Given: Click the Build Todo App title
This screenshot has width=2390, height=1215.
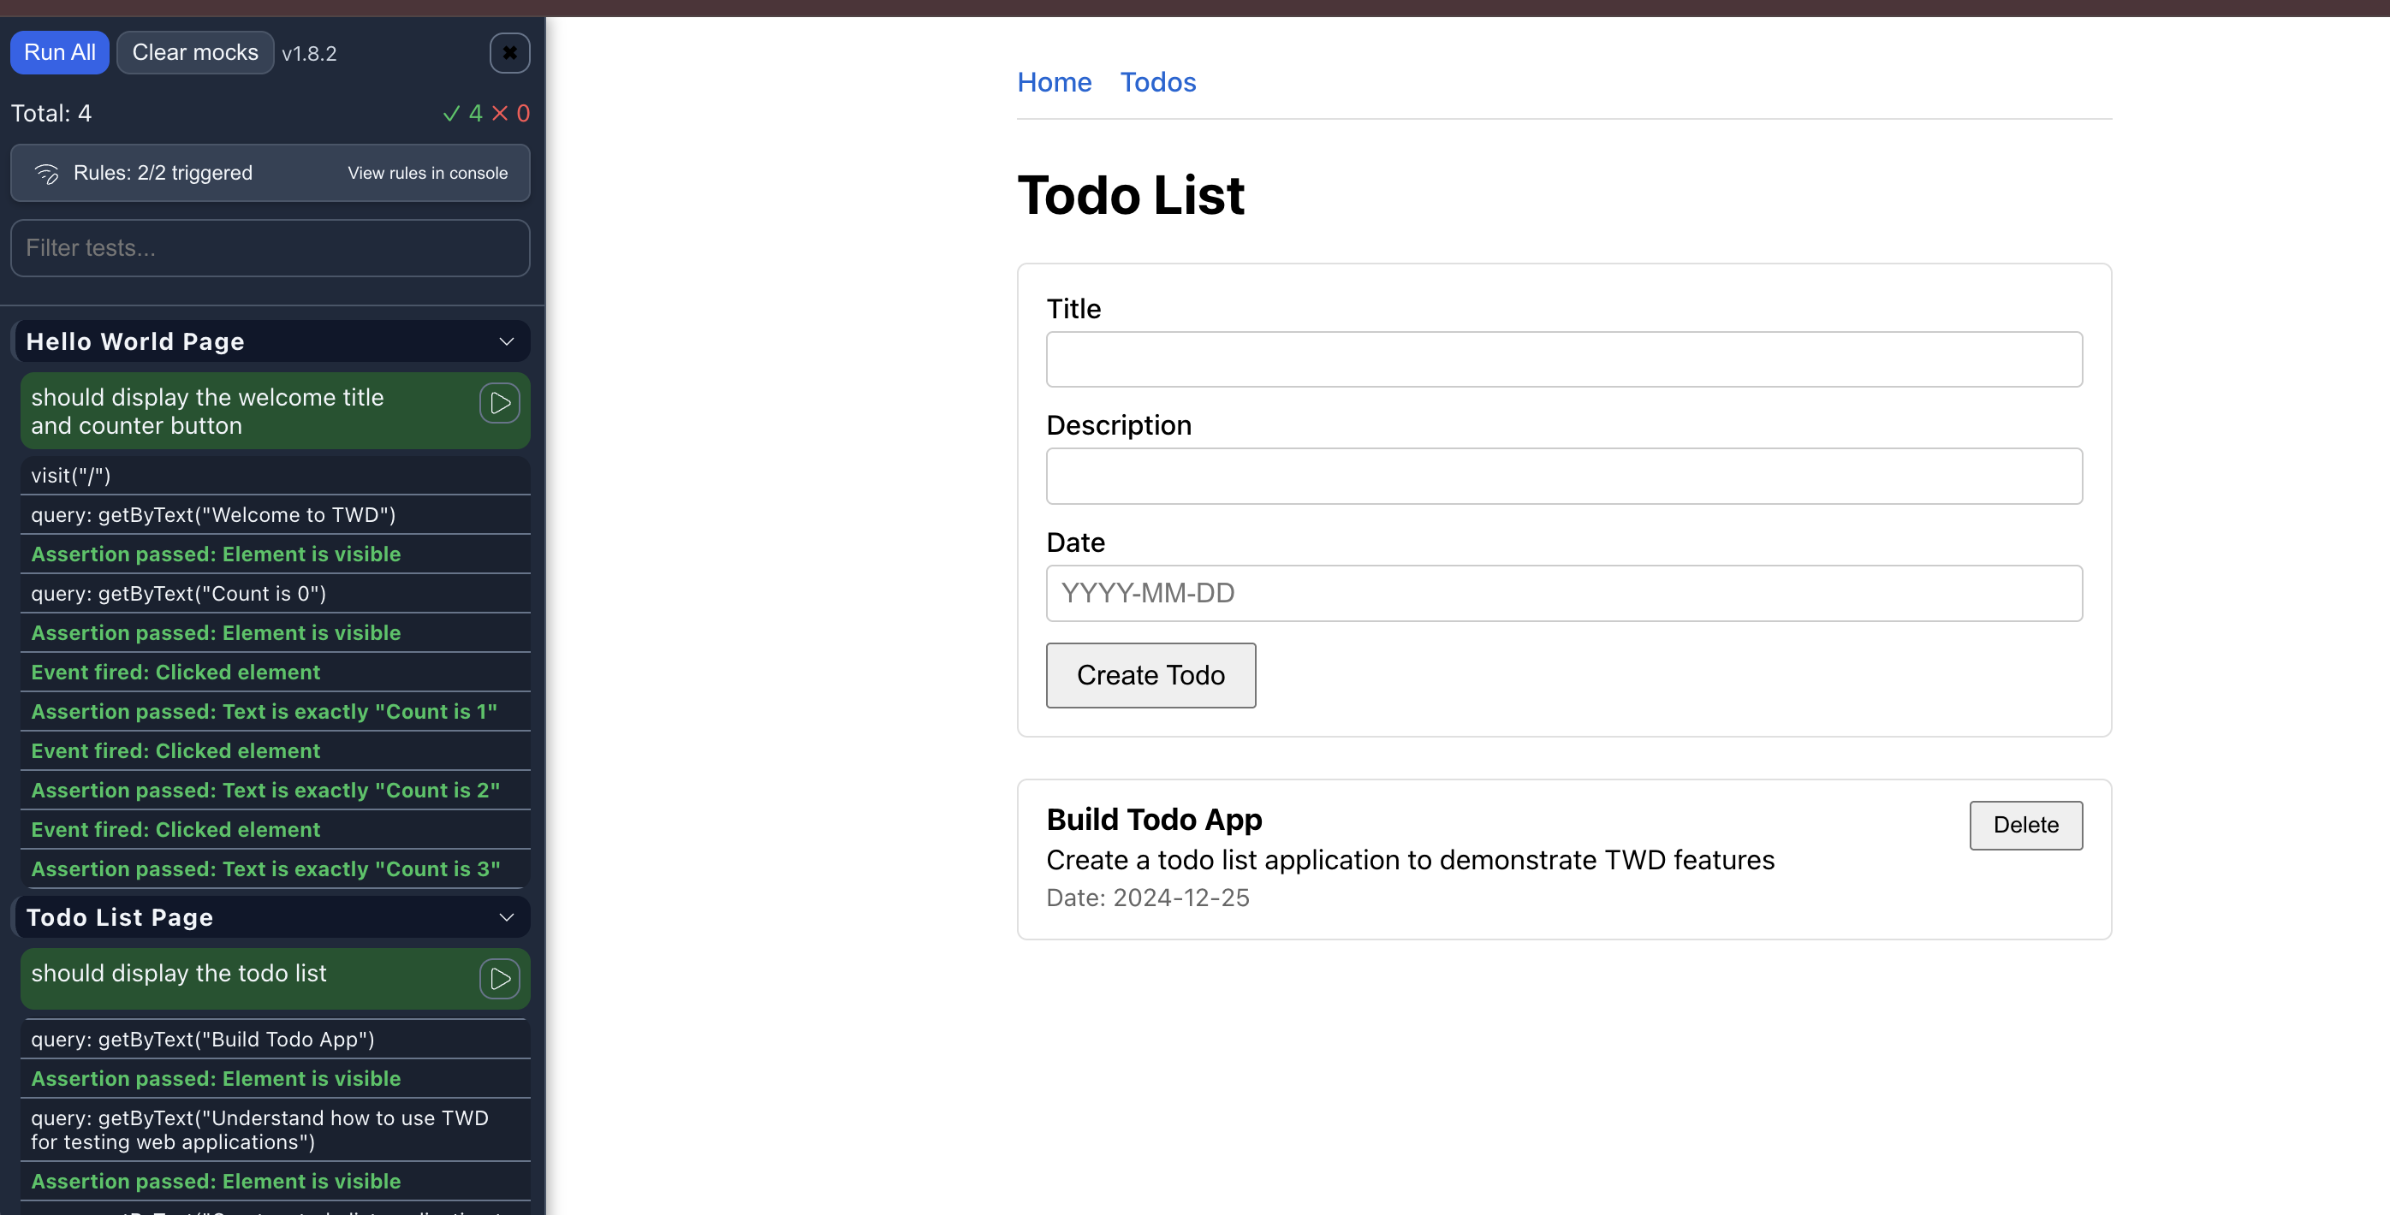Looking at the screenshot, I should pyautogui.click(x=1154, y=820).
